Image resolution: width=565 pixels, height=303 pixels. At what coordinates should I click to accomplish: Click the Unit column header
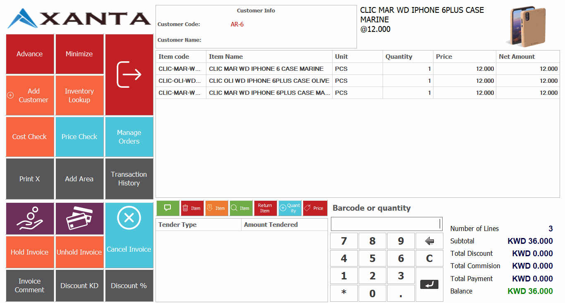[x=357, y=57]
